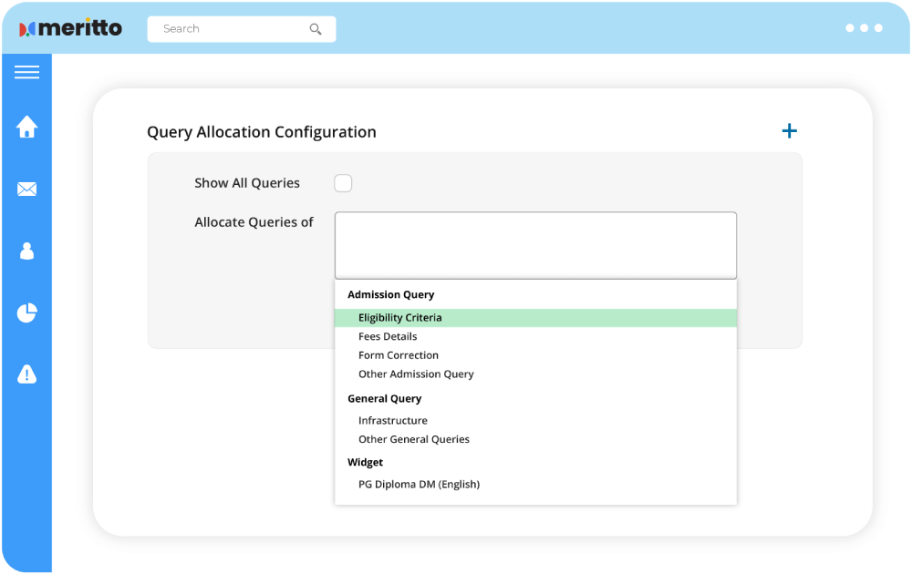
Task: Select Fees Details from the dropdown
Action: click(x=387, y=336)
